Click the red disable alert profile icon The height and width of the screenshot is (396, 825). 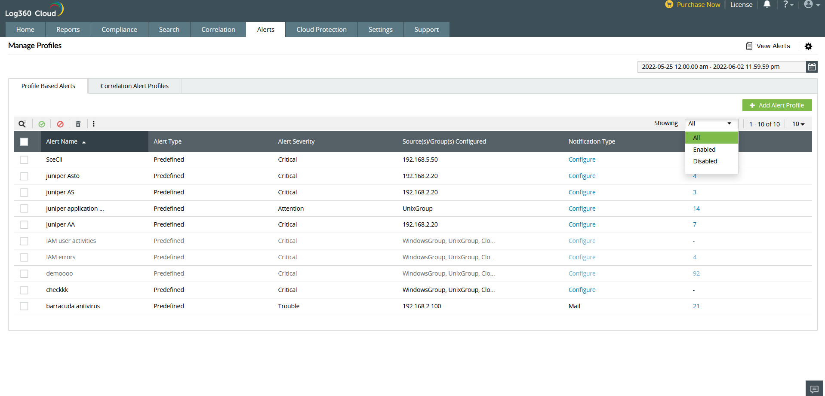click(x=60, y=124)
